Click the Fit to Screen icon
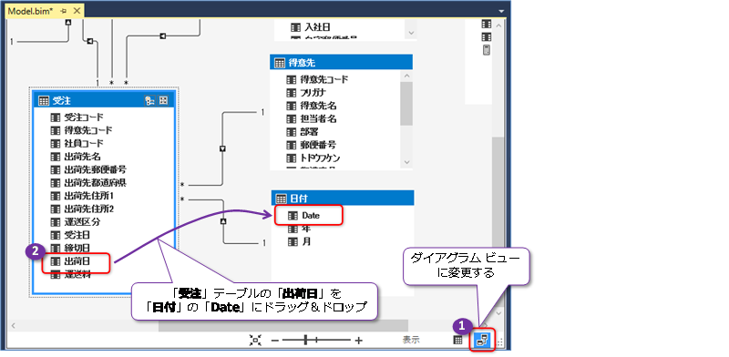Screen dimensions: 729x357 click(255, 341)
